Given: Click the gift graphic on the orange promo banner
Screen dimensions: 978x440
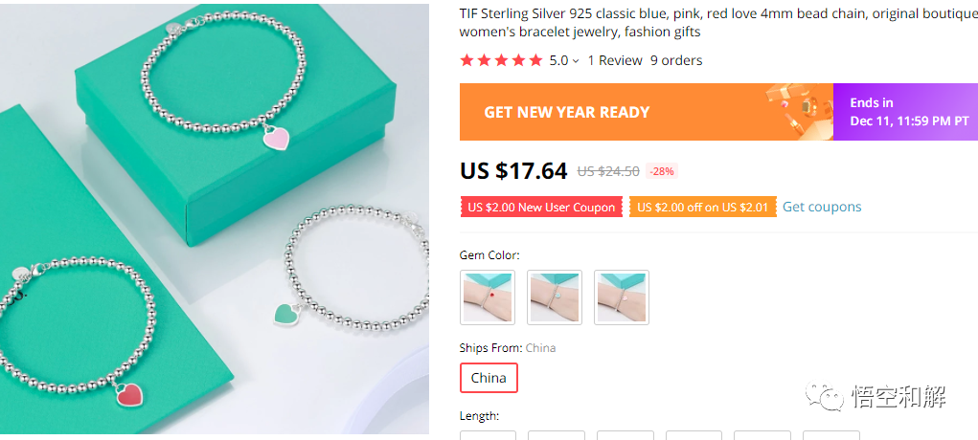Looking at the screenshot, I should (798, 111).
